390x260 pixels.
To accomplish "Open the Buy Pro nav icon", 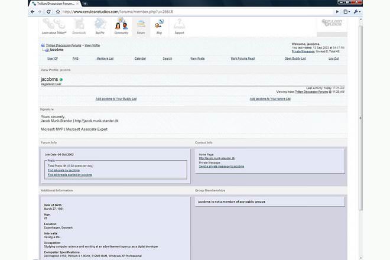I will (100, 27).
